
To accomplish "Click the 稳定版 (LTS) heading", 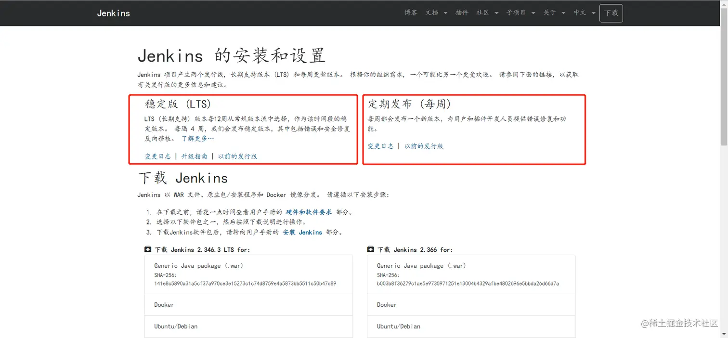I will pos(178,104).
